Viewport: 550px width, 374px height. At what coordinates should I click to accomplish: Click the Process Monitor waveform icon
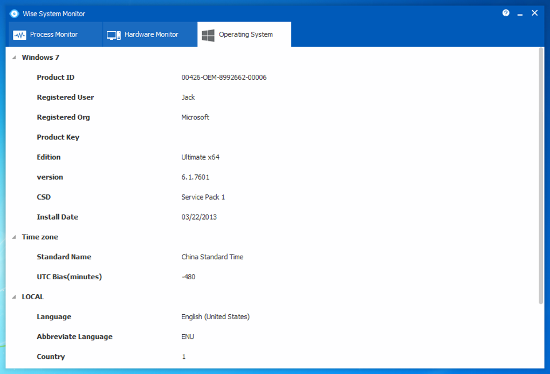(19, 35)
